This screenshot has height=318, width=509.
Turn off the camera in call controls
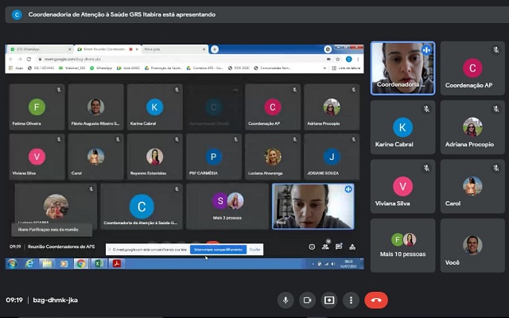click(308, 301)
